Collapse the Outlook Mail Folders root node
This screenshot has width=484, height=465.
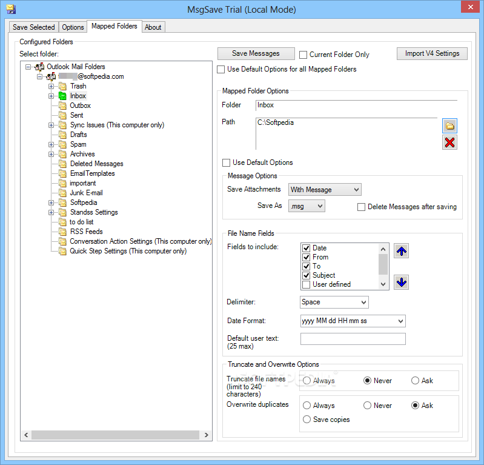[28, 67]
